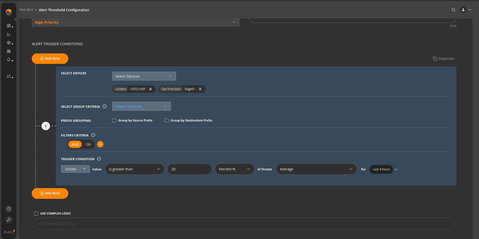Image resolution: width=479 pixels, height=239 pixels.
Task: Open the Select Devices dropdown
Action: [x=144, y=76]
